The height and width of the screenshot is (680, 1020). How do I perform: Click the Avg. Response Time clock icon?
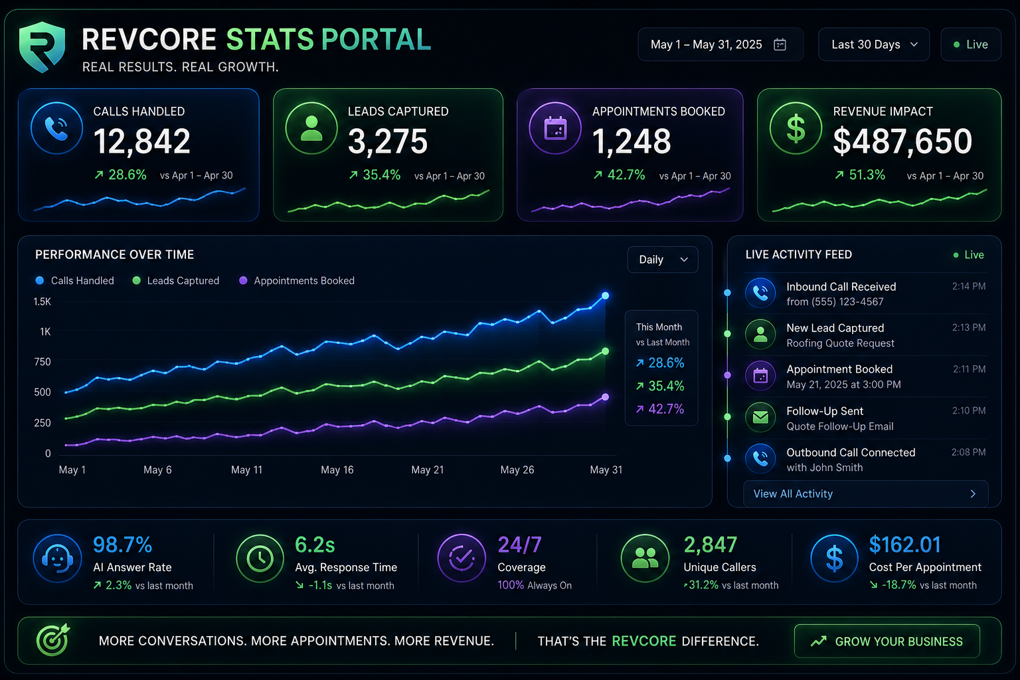(x=260, y=558)
